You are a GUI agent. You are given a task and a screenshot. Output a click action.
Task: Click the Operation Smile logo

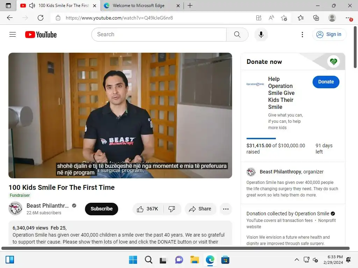tap(255, 84)
